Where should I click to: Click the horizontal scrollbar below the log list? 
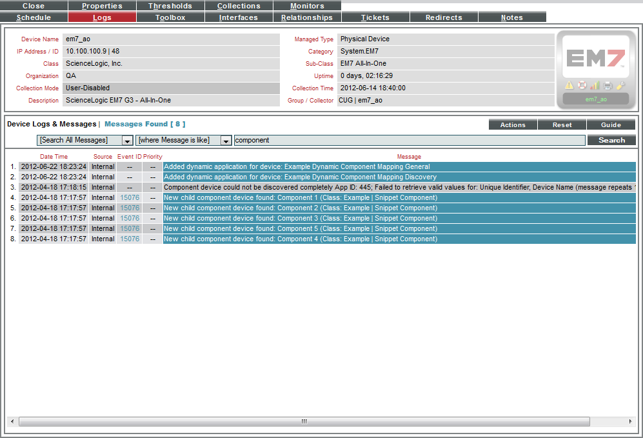(x=303, y=421)
